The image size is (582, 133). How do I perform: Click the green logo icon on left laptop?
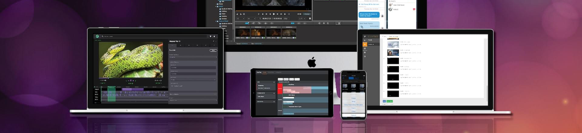point(97,36)
